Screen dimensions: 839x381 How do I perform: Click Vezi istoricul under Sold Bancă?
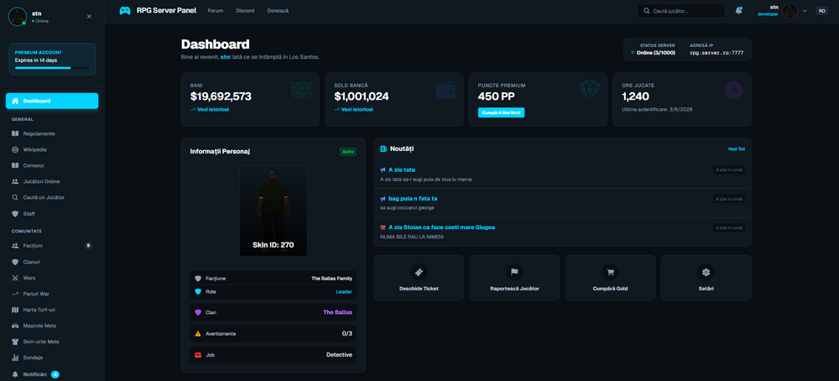pyautogui.click(x=353, y=109)
